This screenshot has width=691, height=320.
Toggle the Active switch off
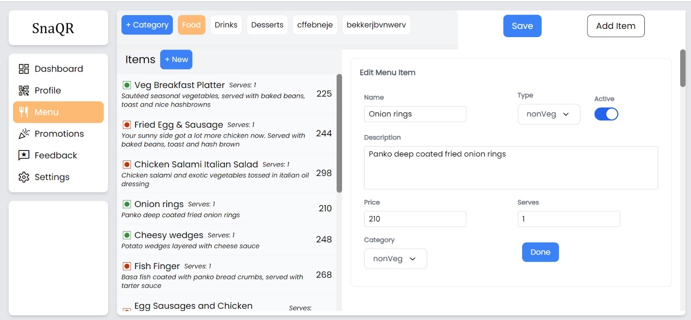point(606,114)
